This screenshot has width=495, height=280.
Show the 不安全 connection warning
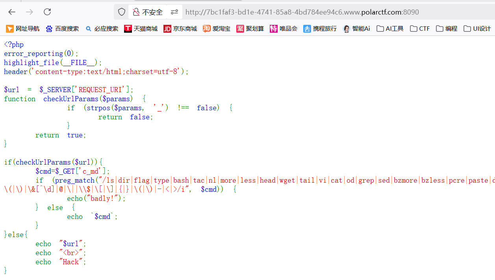pyautogui.click(x=148, y=12)
